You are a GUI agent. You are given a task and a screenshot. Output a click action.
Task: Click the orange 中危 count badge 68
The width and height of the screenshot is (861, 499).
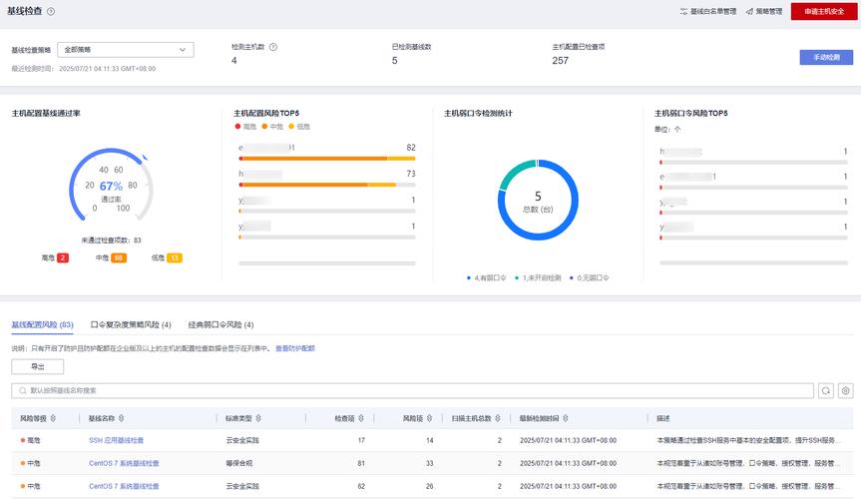pyautogui.click(x=119, y=257)
